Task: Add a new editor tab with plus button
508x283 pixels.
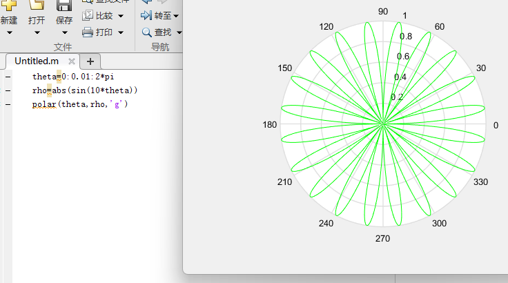Action: (90, 61)
